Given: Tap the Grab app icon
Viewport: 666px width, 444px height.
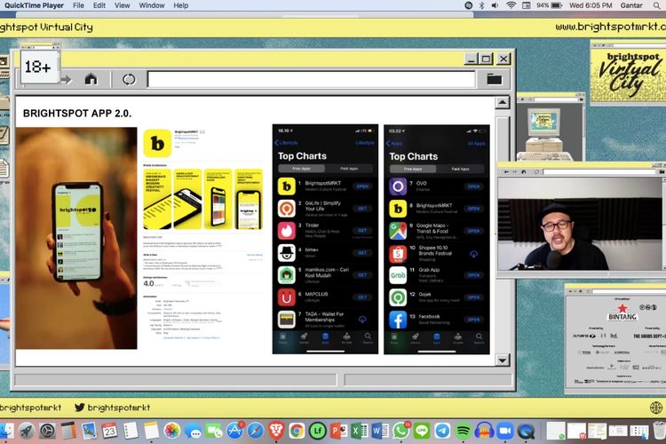Looking at the screenshot, I should pos(398,275).
